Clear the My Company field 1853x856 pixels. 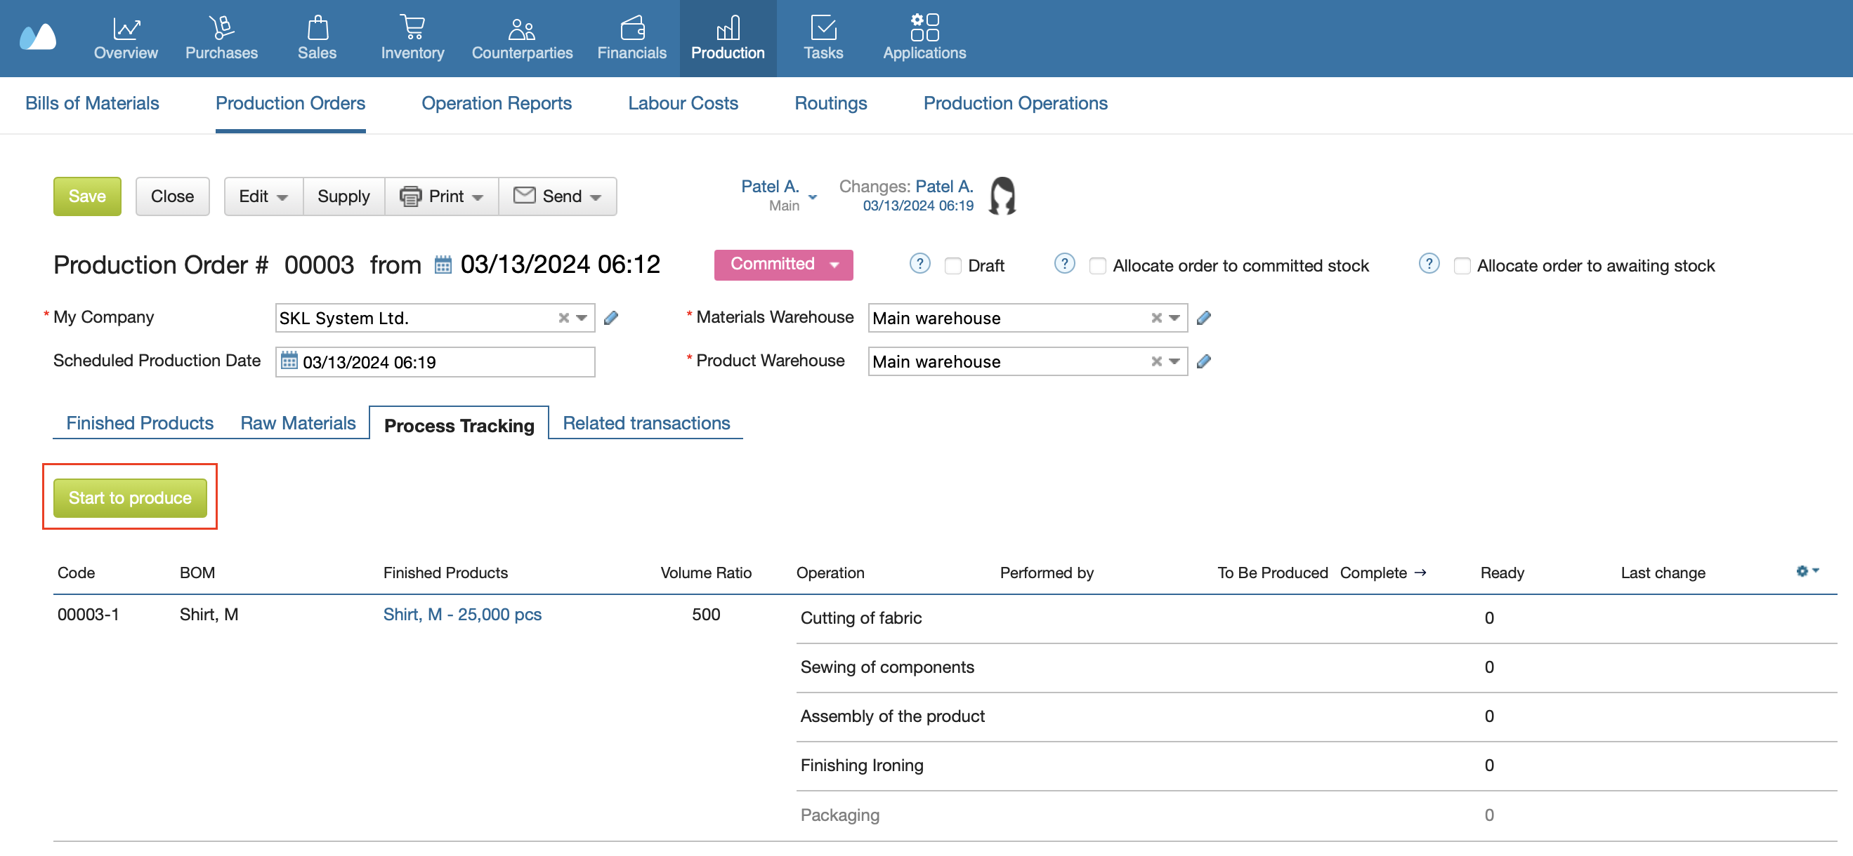pos(564,318)
